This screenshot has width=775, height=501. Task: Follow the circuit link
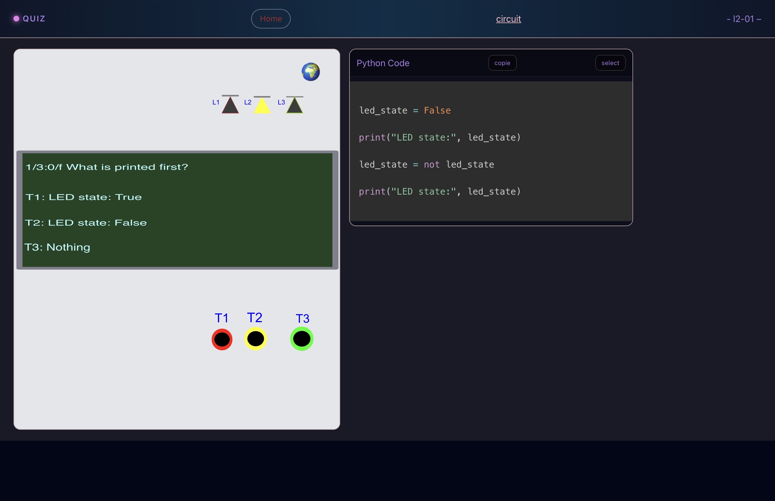pos(508,19)
